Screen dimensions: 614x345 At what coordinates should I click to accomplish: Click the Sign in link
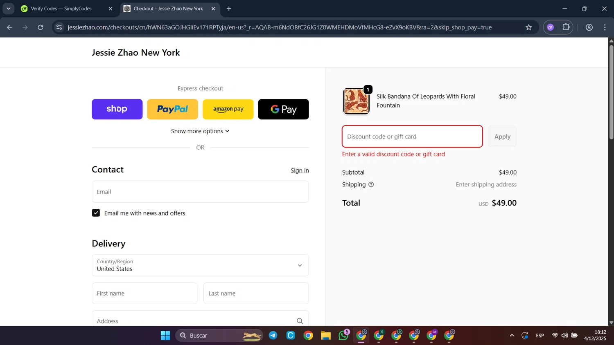click(x=300, y=170)
